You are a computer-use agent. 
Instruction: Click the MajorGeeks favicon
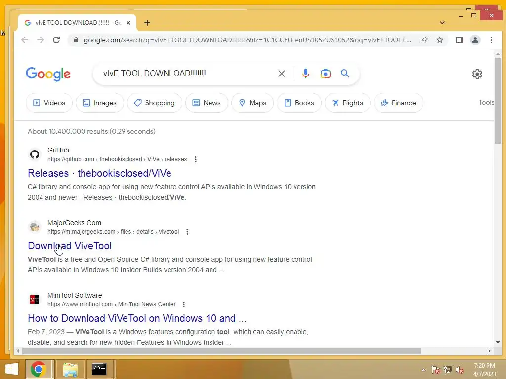(35, 227)
